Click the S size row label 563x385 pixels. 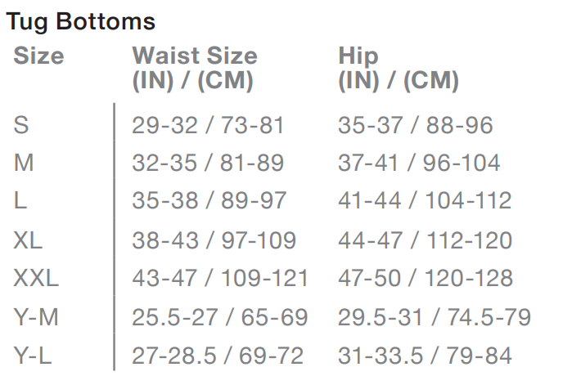[21, 125]
